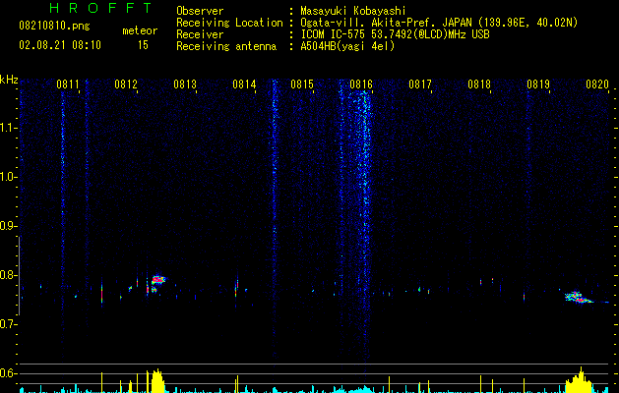Click the 0.7 kHz axis label

(x=8, y=324)
